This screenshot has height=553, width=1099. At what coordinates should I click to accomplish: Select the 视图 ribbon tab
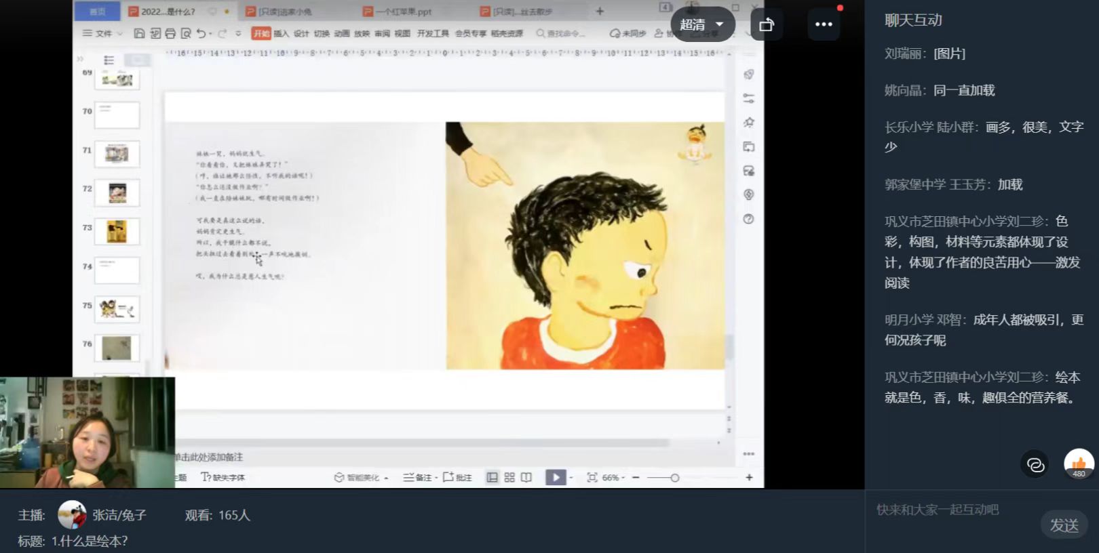402,33
